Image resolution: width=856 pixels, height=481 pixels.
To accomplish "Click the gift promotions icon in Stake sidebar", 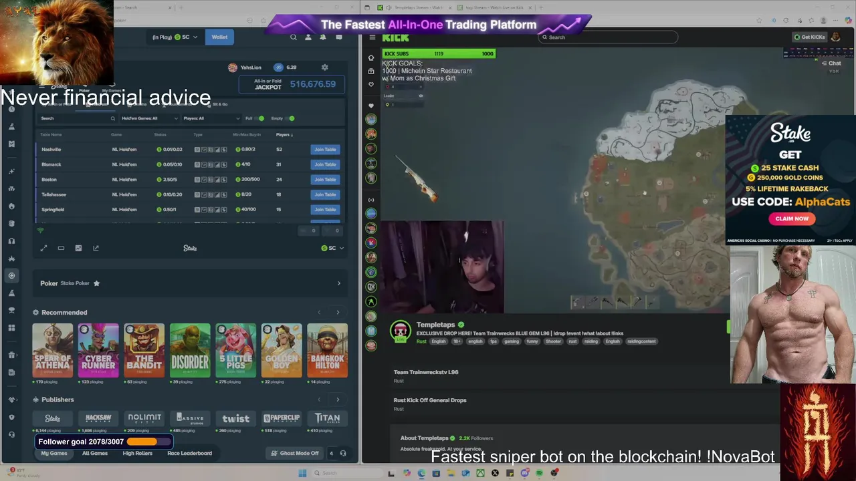I will (11, 355).
